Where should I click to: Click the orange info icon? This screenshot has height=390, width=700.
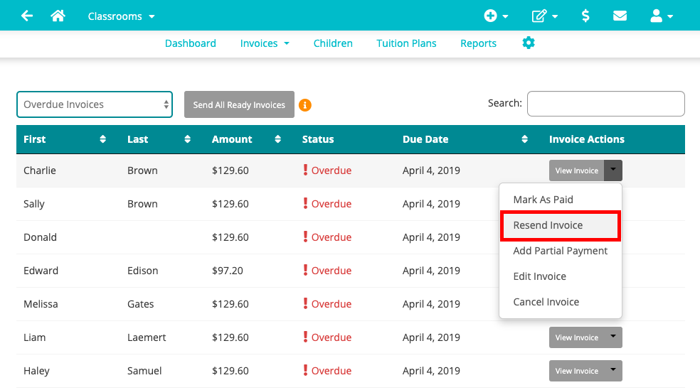coord(305,105)
